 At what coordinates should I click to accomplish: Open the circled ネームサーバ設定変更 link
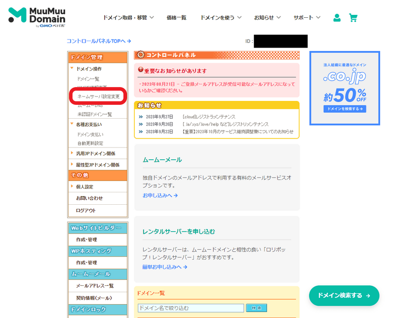click(99, 95)
